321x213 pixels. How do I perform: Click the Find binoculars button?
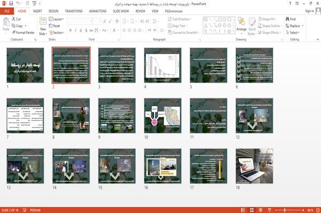tap(291, 19)
